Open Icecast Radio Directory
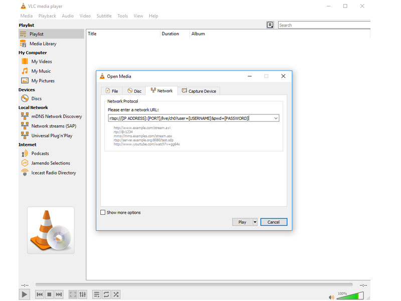Viewport: 401px width, 301px height. [x=54, y=173]
